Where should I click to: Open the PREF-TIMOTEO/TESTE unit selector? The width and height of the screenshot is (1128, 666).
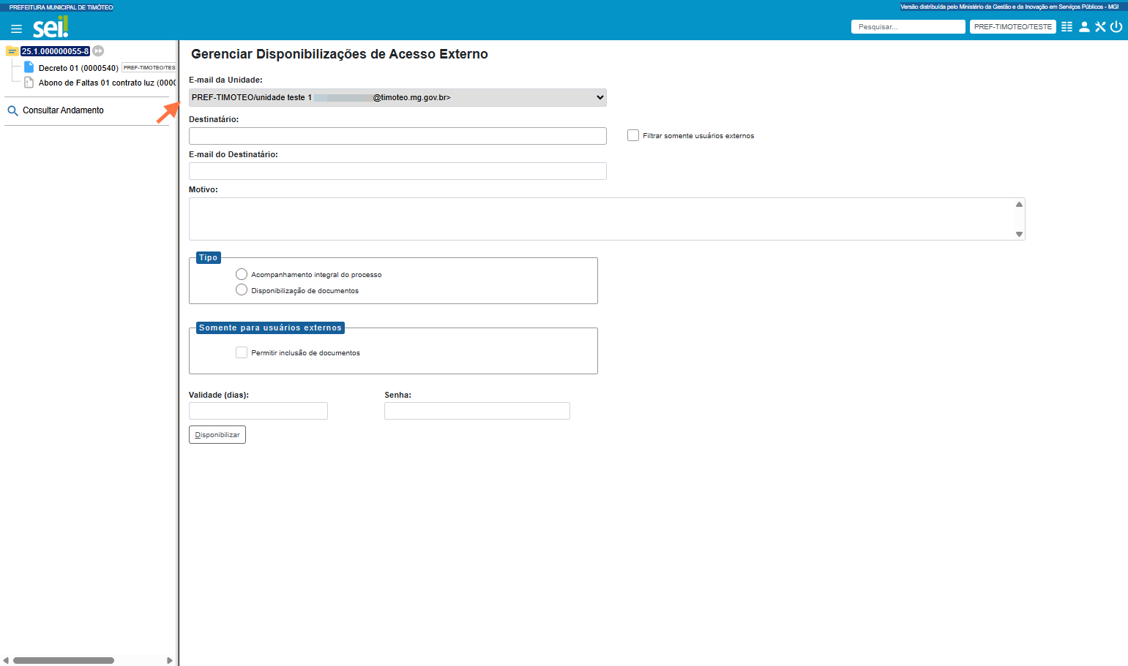coord(1012,26)
